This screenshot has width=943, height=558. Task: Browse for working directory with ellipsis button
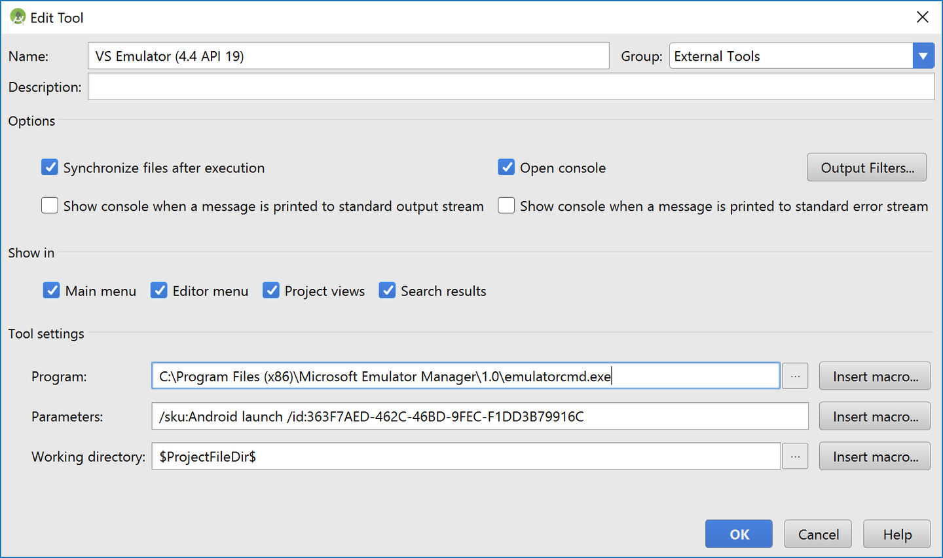pos(795,456)
